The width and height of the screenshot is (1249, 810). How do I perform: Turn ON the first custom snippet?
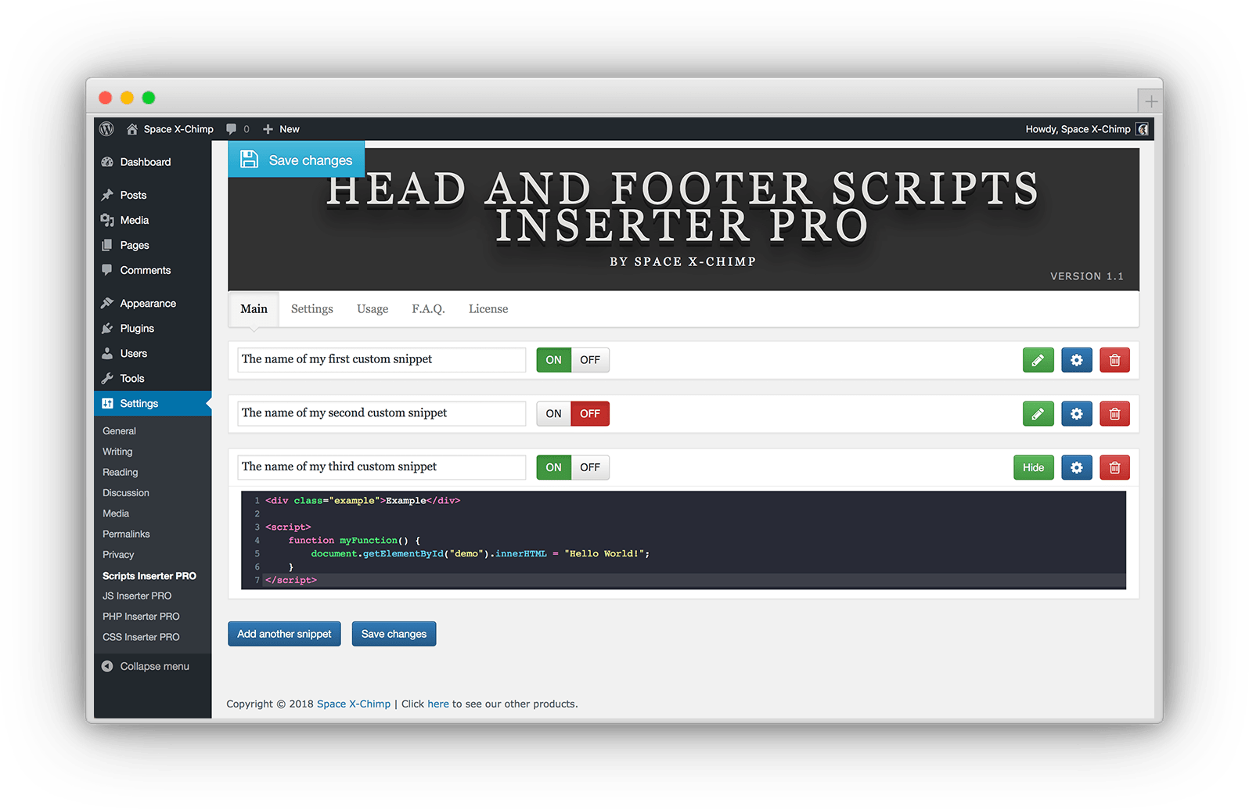[553, 360]
